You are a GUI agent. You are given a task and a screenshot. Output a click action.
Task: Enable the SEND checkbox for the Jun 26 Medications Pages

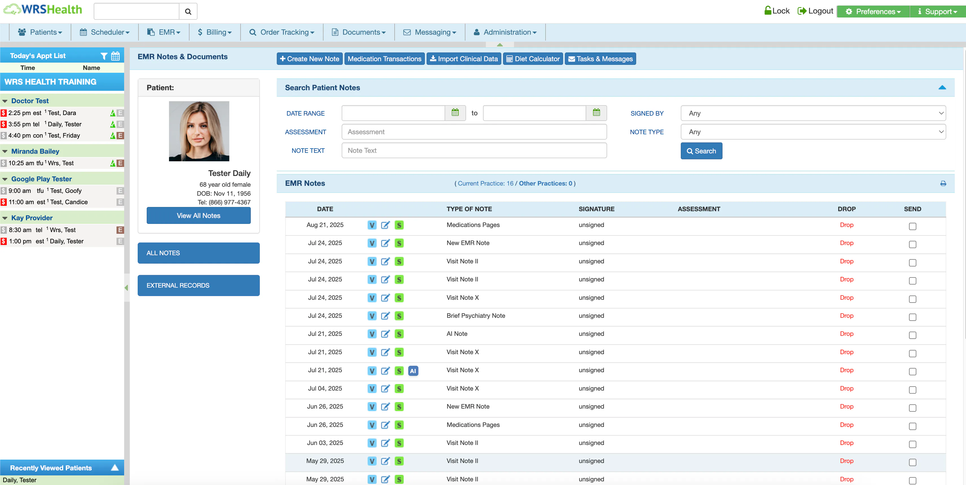pos(912,426)
